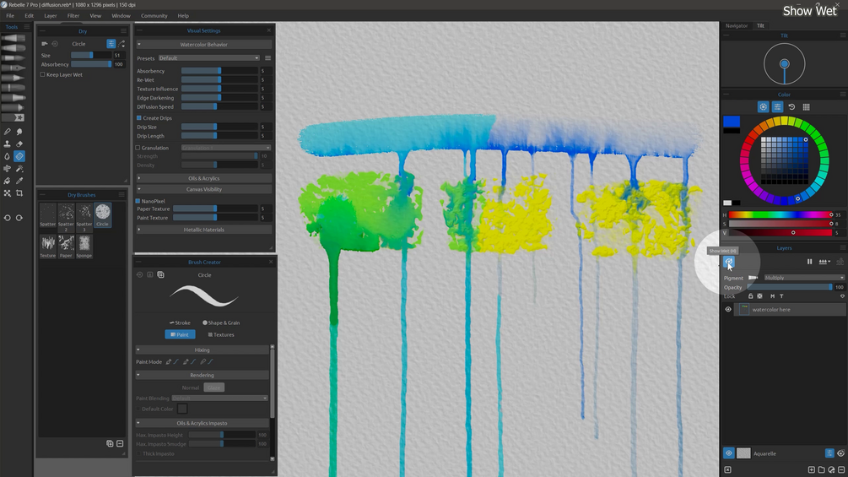
Task: Select the Crop canvas tool
Action: [19, 193]
